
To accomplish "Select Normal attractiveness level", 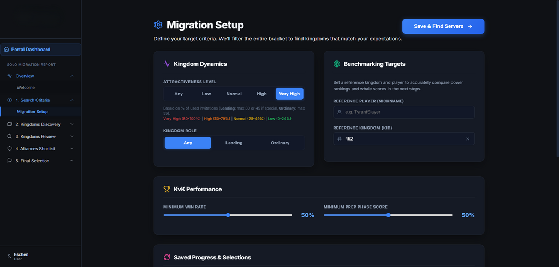I will (234, 94).
